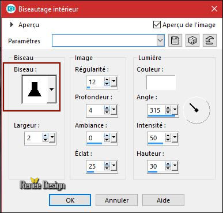This screenshot has width=223, height=213.
Task: Toggle the Aperçu de l'image checkbox
Action: click(157, 25)
